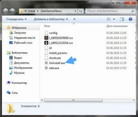Select Избранное in navigation pane
138x117 pixels.
(19, 28)
